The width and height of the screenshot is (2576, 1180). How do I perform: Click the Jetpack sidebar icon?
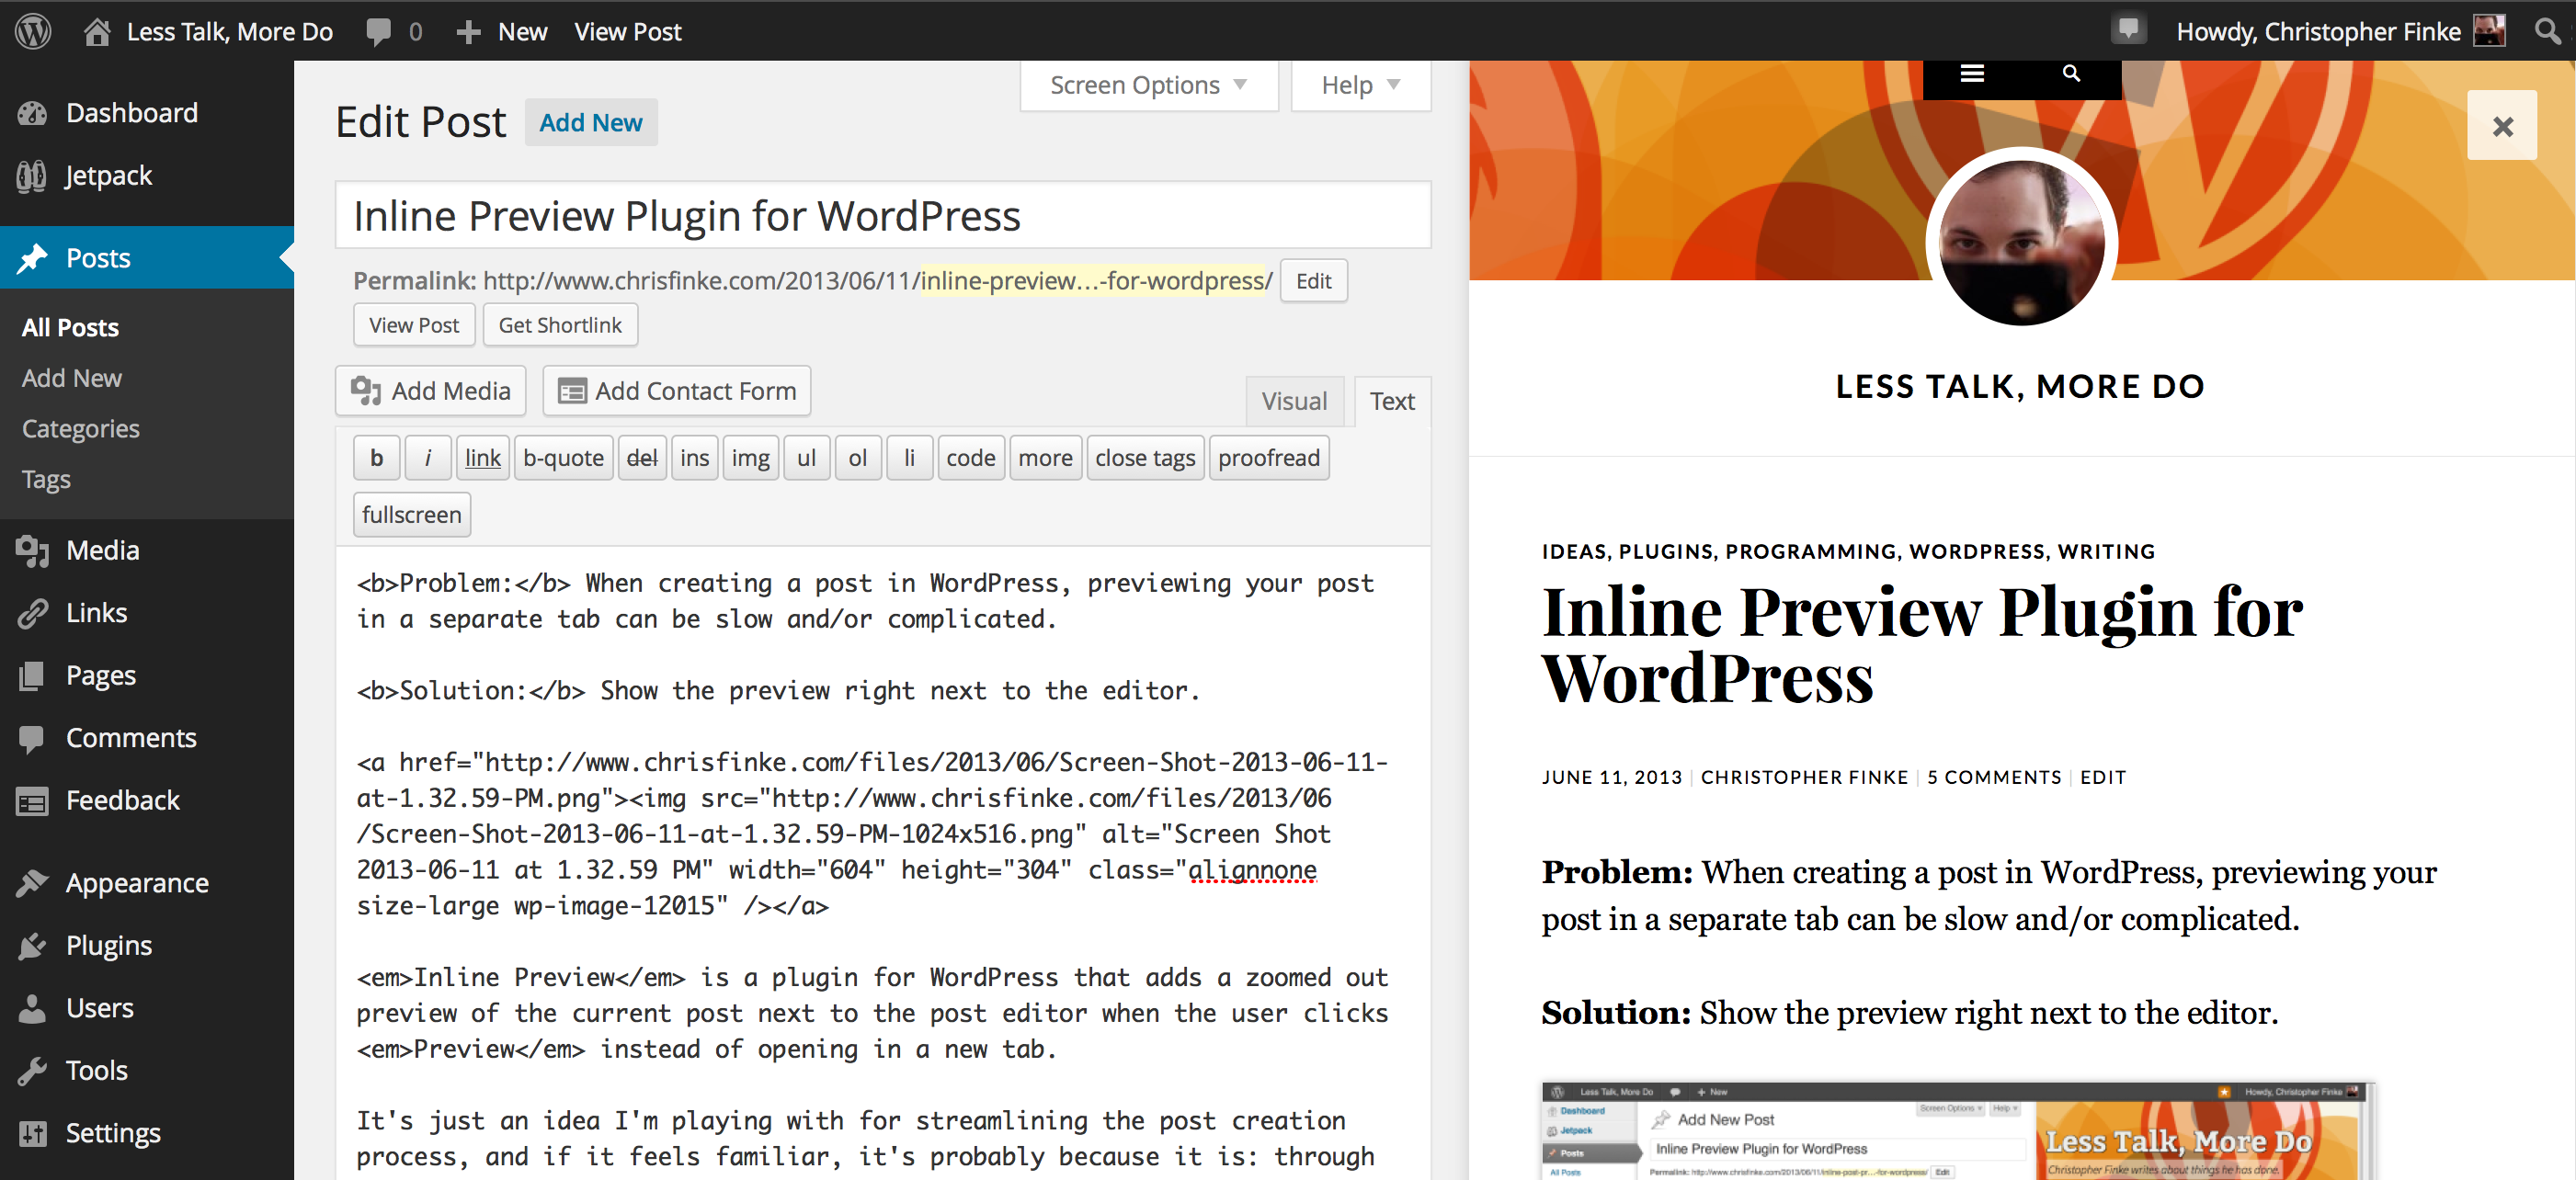click(32, 176)
